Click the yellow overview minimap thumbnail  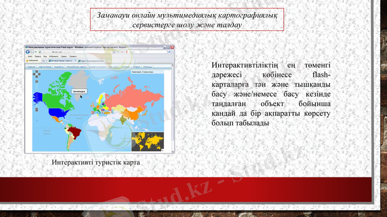click(x=148, y=141)
